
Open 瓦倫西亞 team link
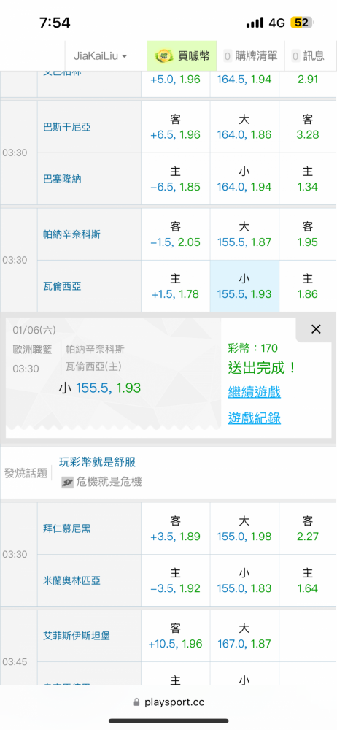click(x=63, y=286)
